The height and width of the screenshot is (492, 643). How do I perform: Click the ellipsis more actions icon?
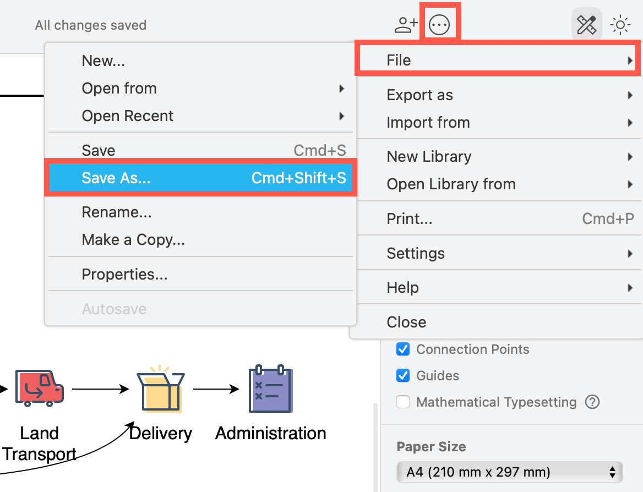tap(440, 23)
